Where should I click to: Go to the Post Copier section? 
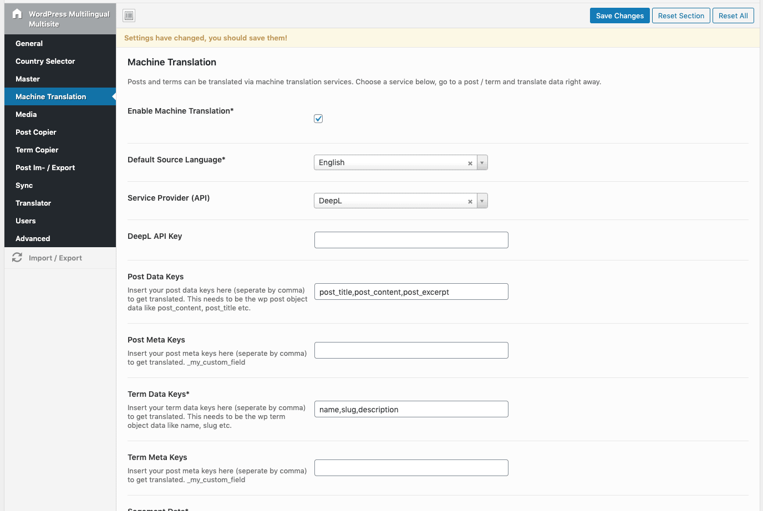(x=35, y=132)
